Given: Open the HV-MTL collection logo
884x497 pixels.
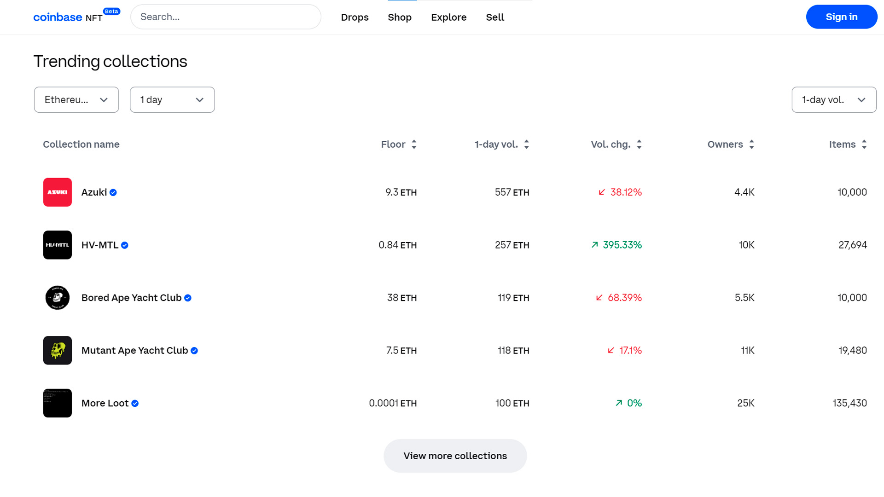Looking at the screenshot, I should (58, 245).
